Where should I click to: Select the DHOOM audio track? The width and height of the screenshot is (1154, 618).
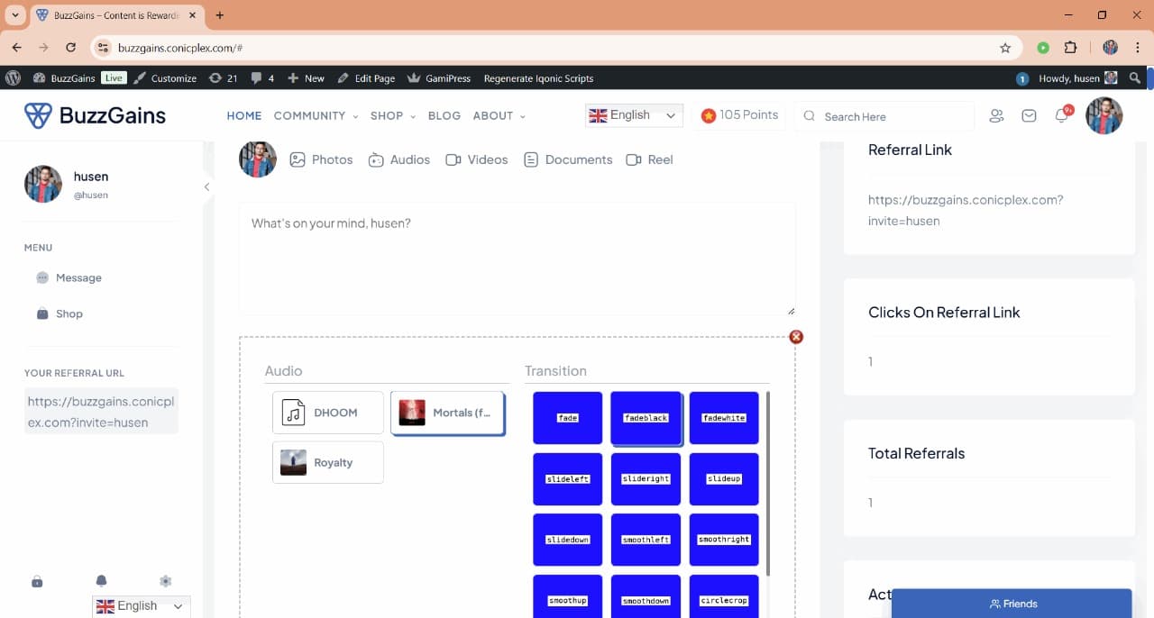pos(328,413)
